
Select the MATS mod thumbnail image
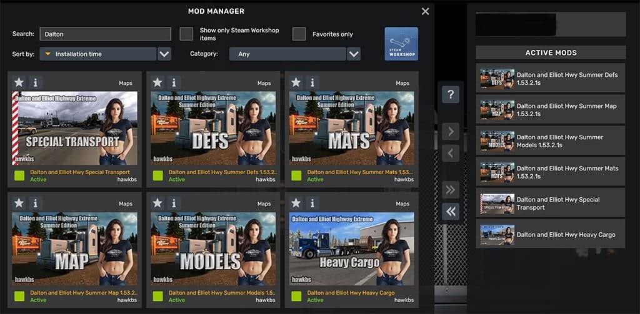351,128
